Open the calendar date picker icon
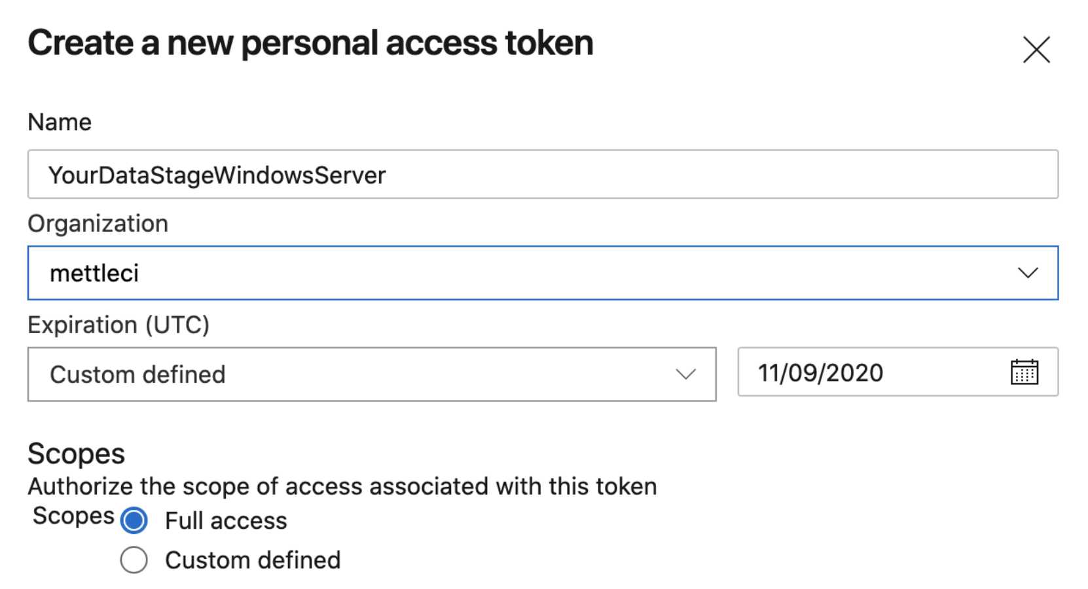This screenshot has height=589, width=1088. coord(1024,372)
